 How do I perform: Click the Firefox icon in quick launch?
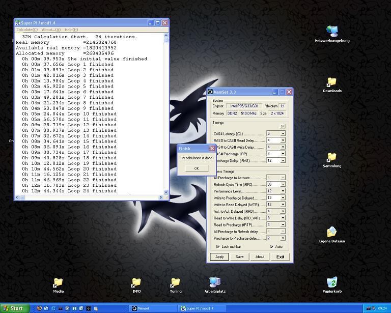(39, 308)
